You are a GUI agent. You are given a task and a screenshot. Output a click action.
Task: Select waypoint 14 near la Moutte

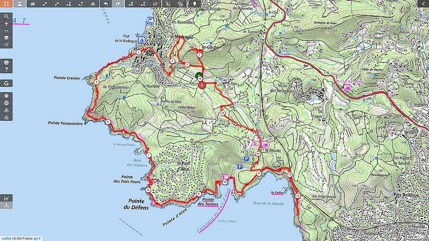[258, 154]
